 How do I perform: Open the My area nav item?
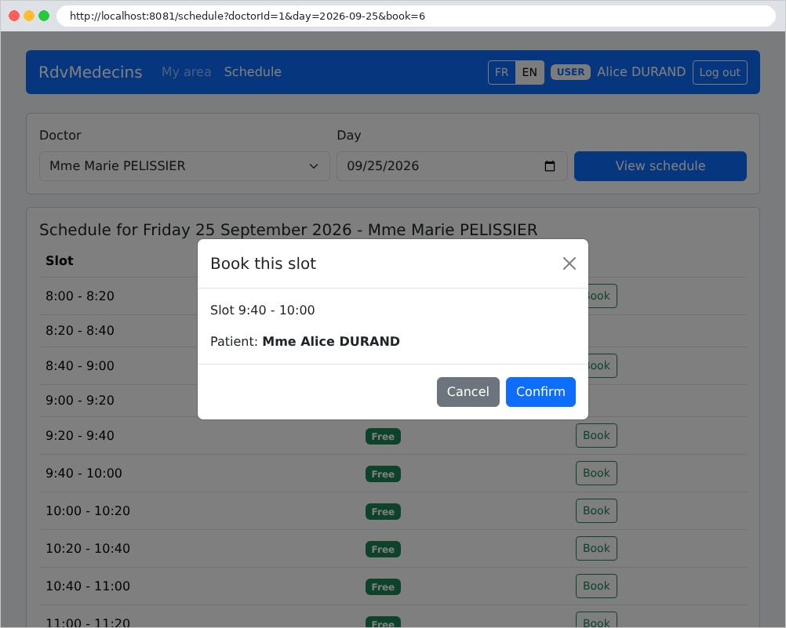[x=186, y=71]
